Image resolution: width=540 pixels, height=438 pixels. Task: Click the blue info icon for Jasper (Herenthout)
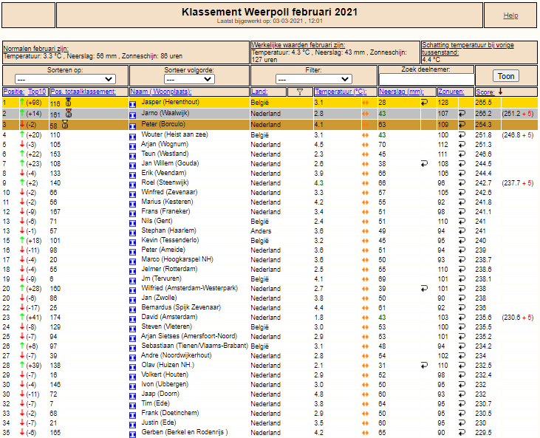click(x=132, y=104)
